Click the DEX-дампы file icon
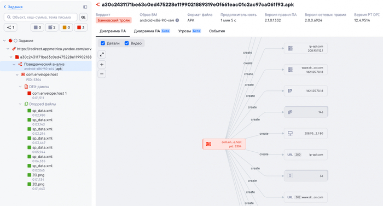383x206 pixels. tap(26, 87)
